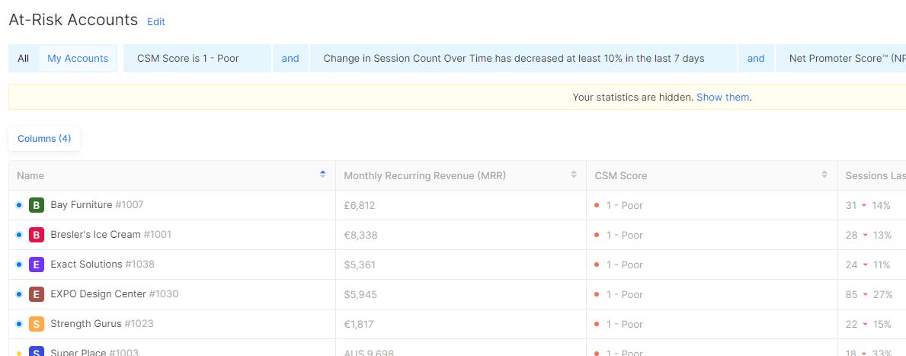Click the orange S avatar for Strength Gurus
906x356 pixels.
click(x=37, y=324)
